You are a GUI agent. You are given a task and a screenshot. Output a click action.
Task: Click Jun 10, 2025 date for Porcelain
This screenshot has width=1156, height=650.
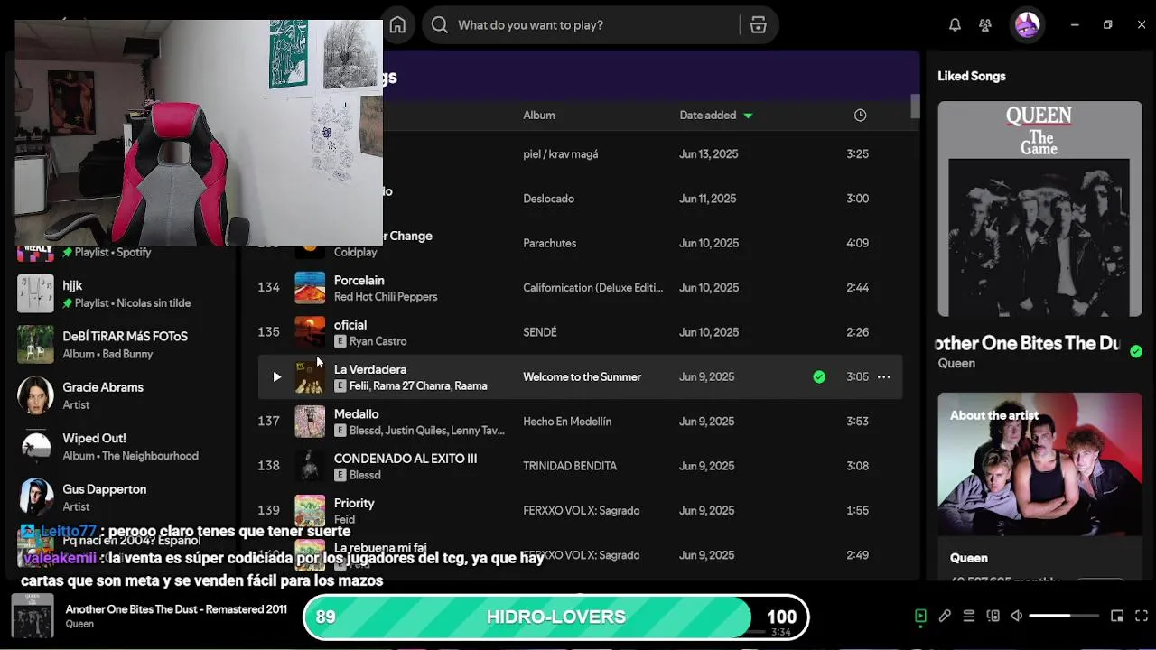pyautogui.click(x=709, y=288)
